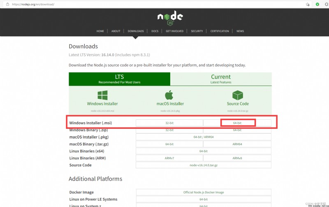Click Windows Installer (.msi) 32-bit link

point(169,123)
